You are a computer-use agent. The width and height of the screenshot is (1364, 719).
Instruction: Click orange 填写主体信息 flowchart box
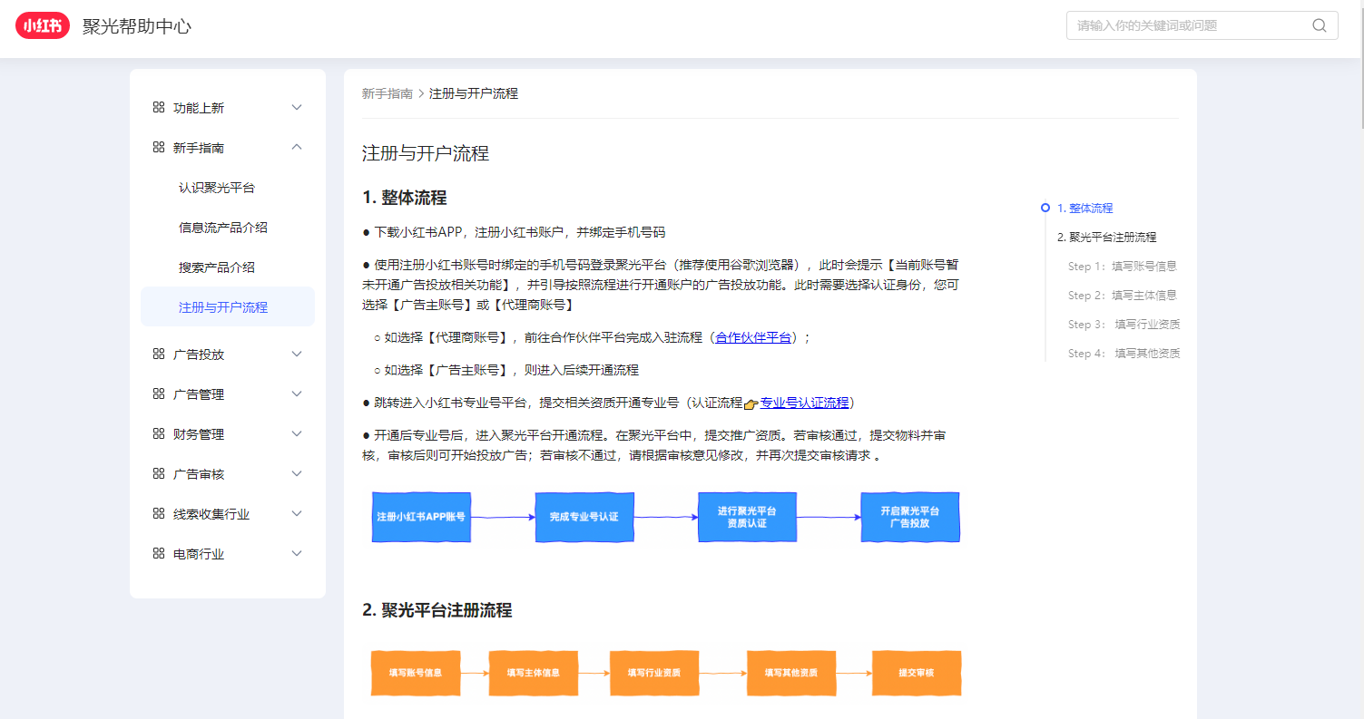coord(534,673)
